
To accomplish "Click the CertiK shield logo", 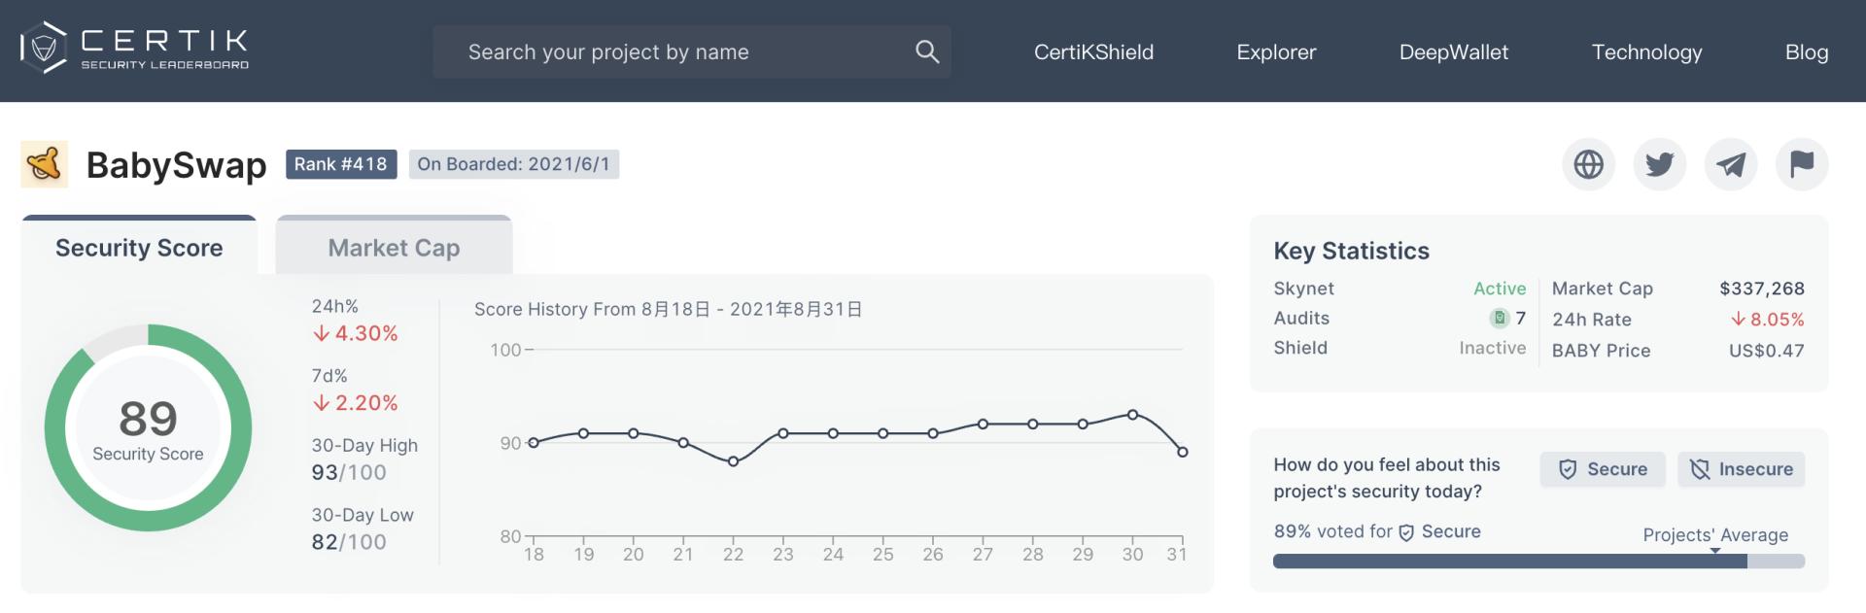I will (44, 48).
